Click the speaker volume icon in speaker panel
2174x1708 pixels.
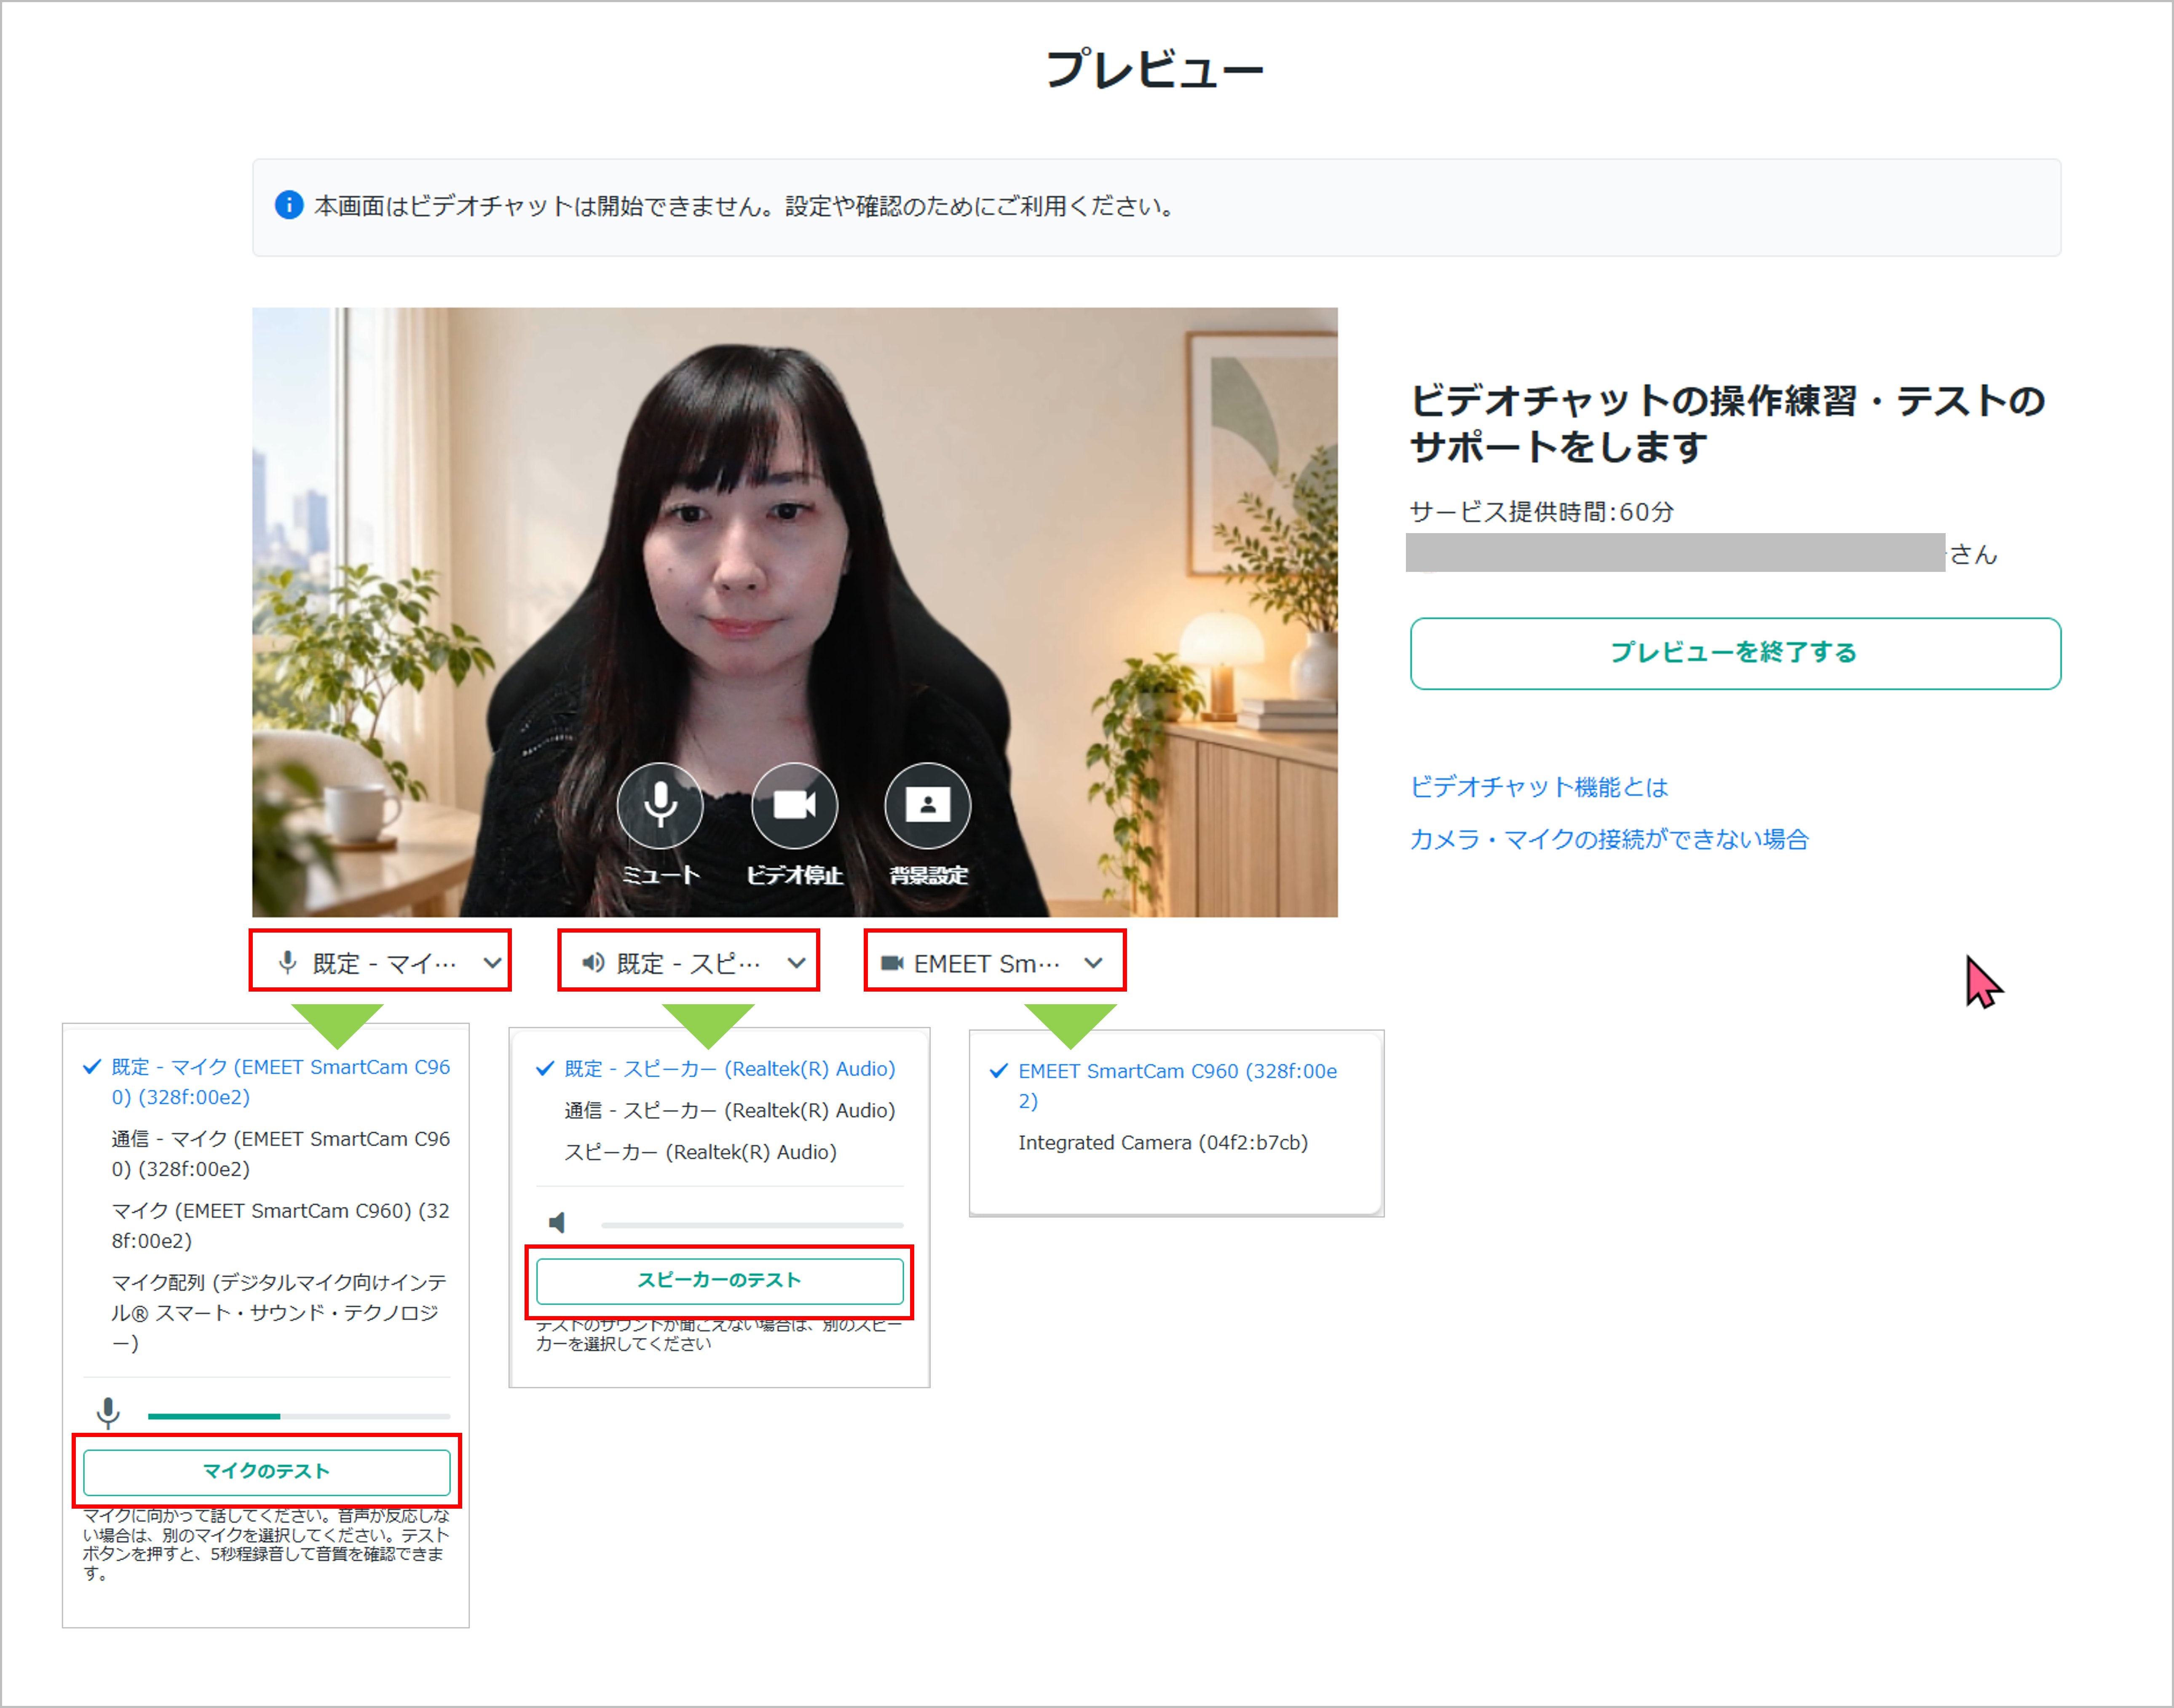(x=558, y=1222)
